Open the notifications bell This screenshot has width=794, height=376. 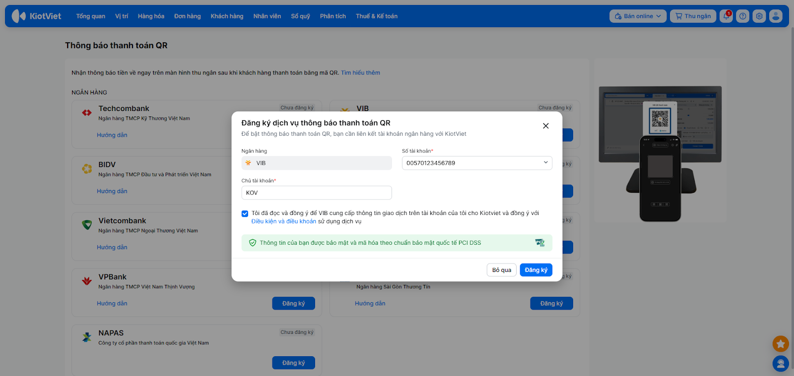tap(726, 16)
